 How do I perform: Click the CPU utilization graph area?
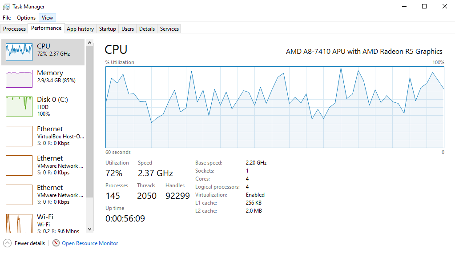[274, 107]
